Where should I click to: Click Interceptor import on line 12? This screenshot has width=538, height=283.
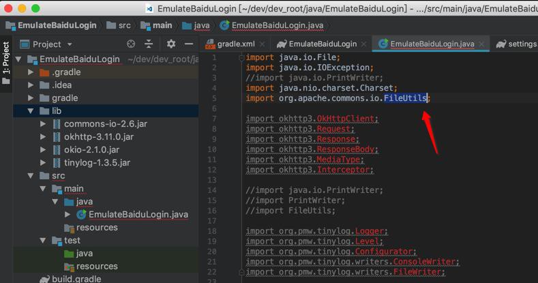pos(343,170)
